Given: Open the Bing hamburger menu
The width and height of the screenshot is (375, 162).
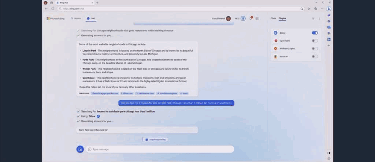Looking at the screenshot, I should pos(257,18).
